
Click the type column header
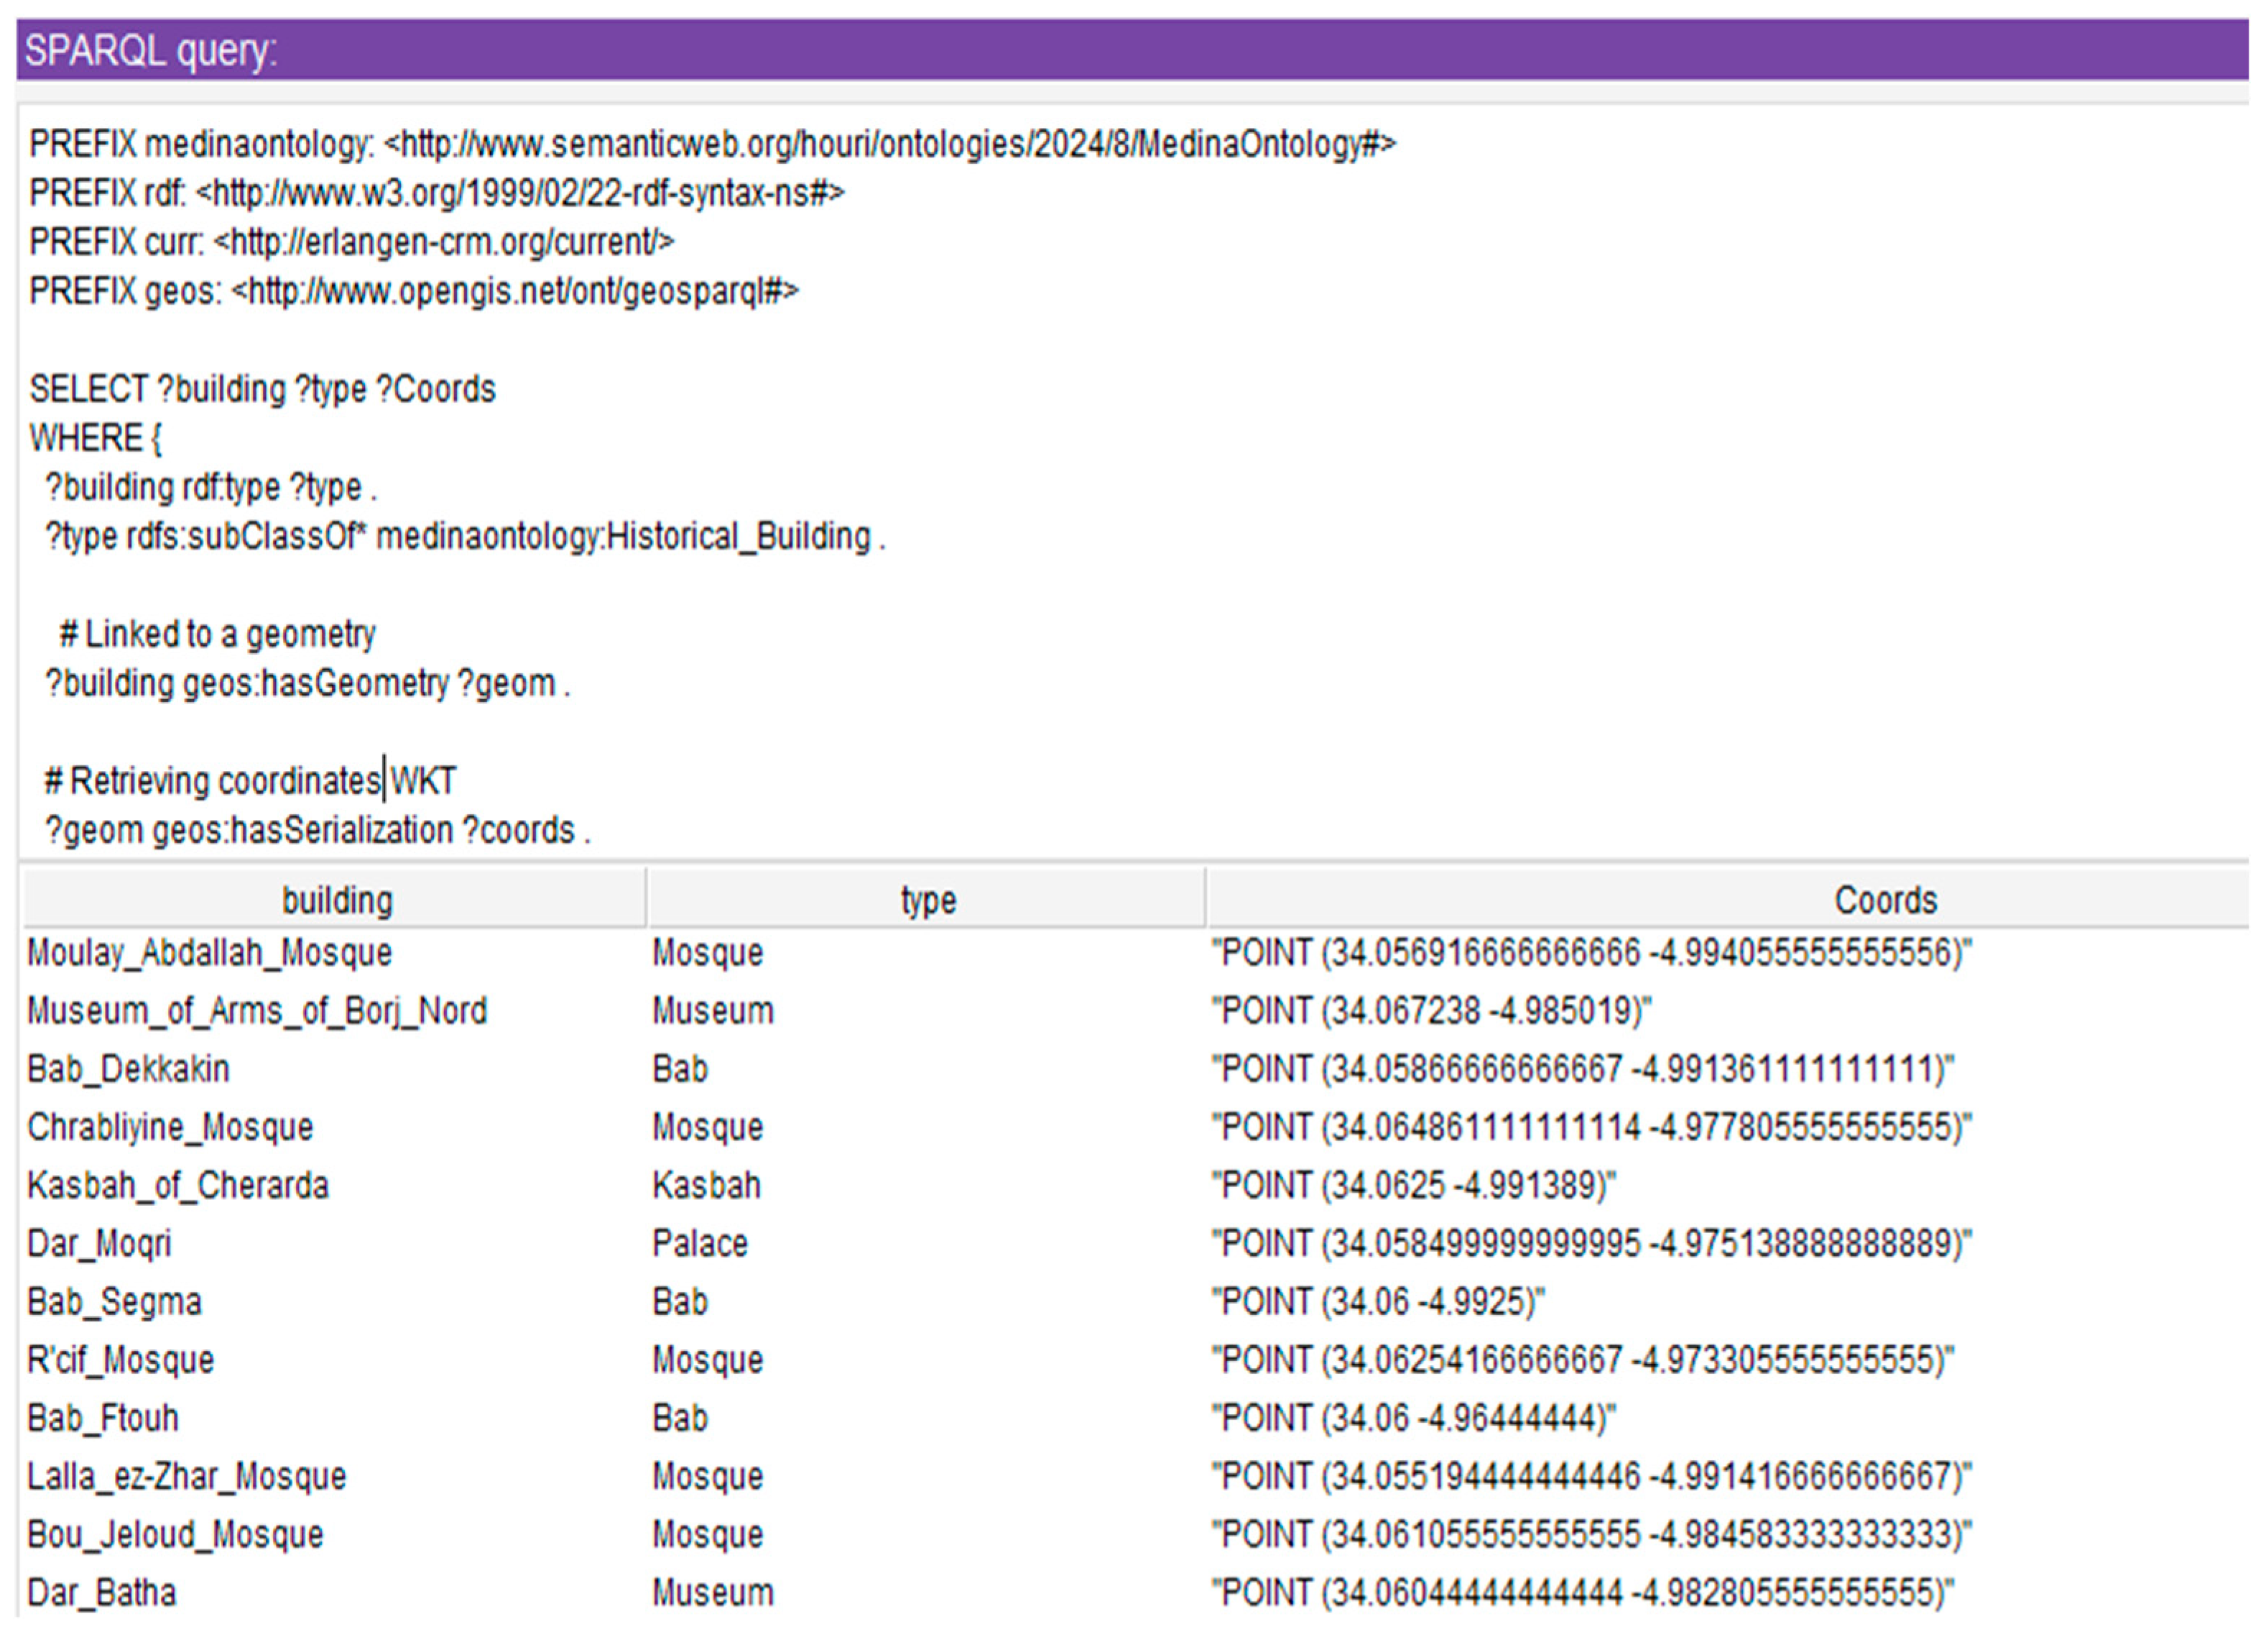tap(927, 901)
